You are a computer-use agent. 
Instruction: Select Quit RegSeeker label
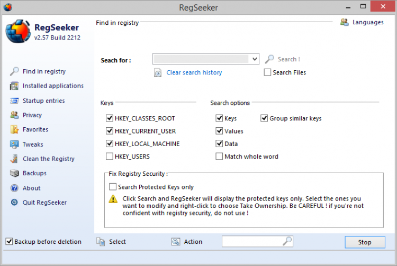click(x=44, y=202)
